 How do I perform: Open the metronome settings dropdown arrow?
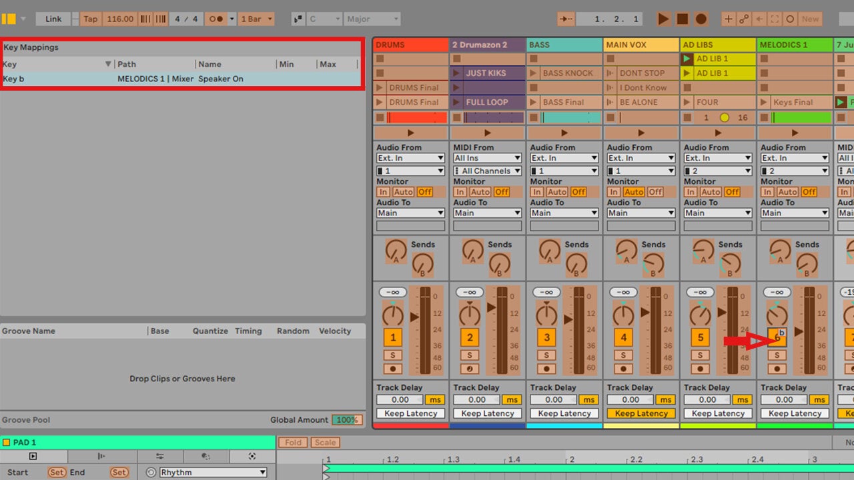232,19
